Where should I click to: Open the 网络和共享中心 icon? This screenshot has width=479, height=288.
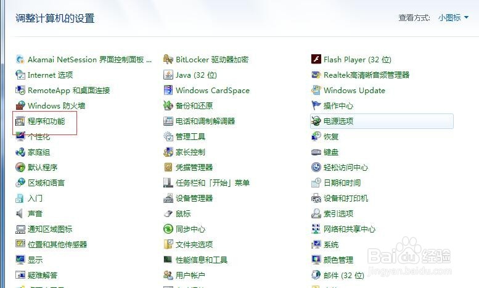316,229
